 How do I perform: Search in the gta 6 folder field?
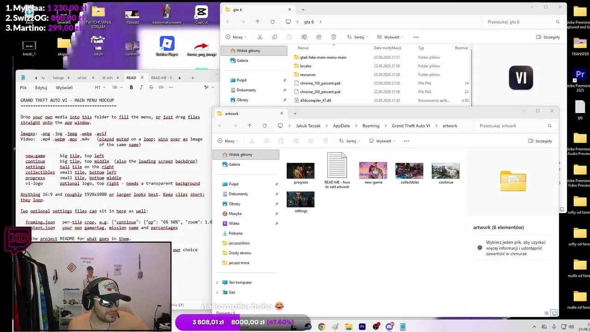(x=522, y=22)
